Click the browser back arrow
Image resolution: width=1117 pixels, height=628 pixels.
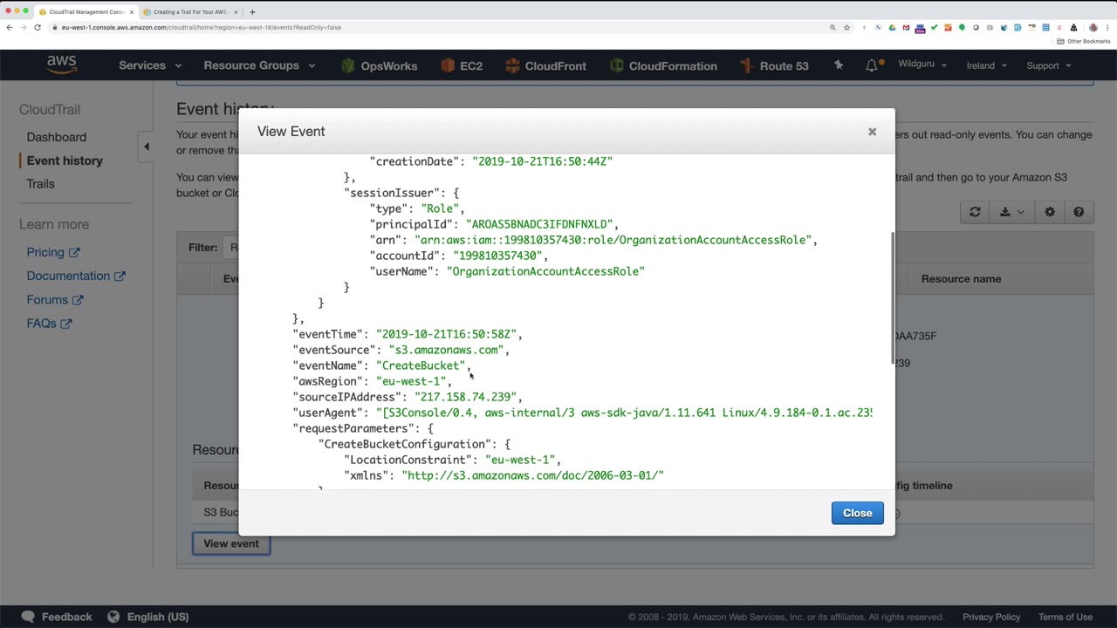point(10,27)
